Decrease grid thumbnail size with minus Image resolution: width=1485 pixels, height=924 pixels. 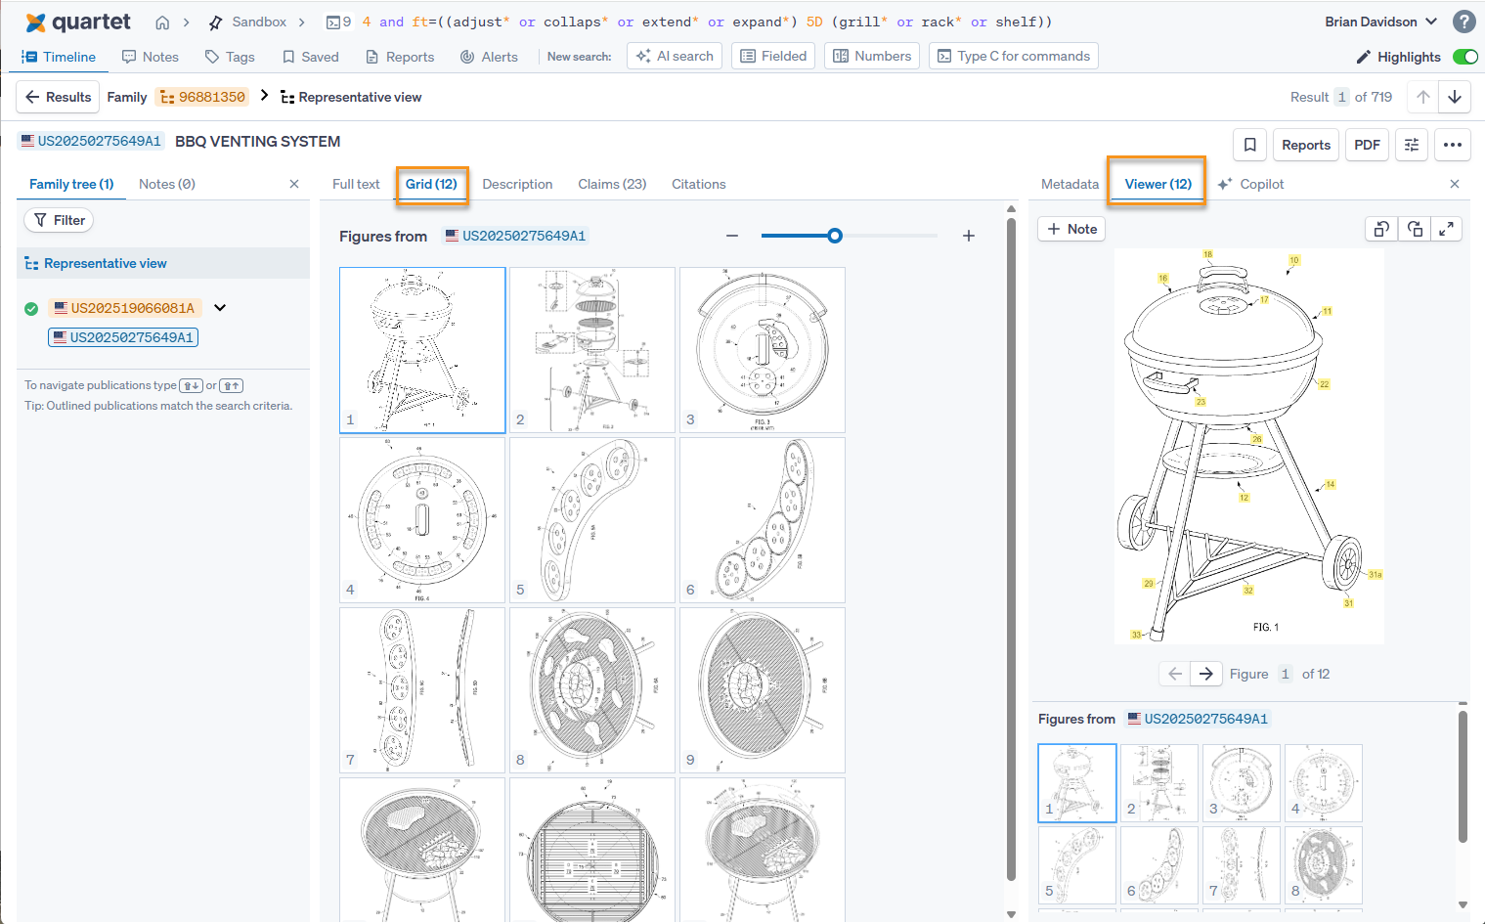(732, 236)
